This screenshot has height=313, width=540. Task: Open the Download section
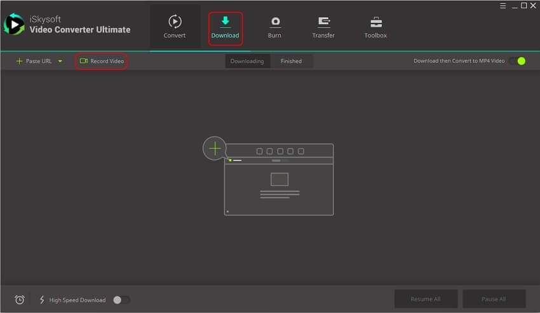[x=225, y=27]
